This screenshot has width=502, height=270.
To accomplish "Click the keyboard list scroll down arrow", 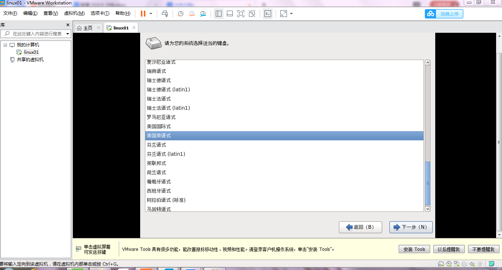I will (427, 209).
